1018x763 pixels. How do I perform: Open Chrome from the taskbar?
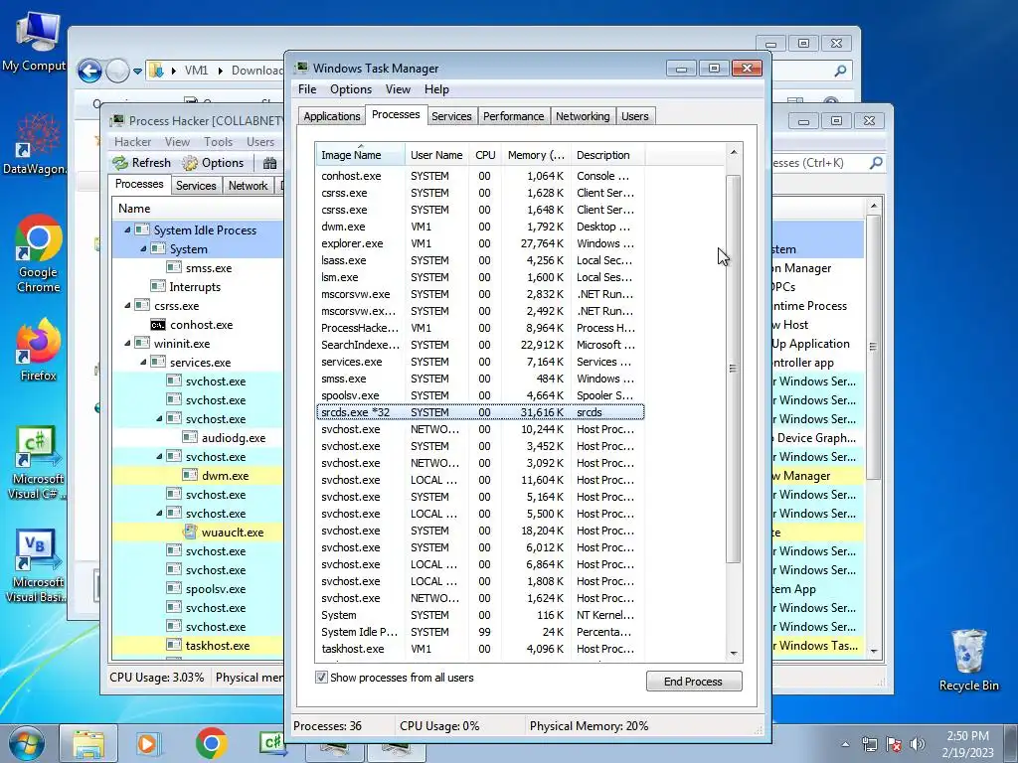[211, 743]
